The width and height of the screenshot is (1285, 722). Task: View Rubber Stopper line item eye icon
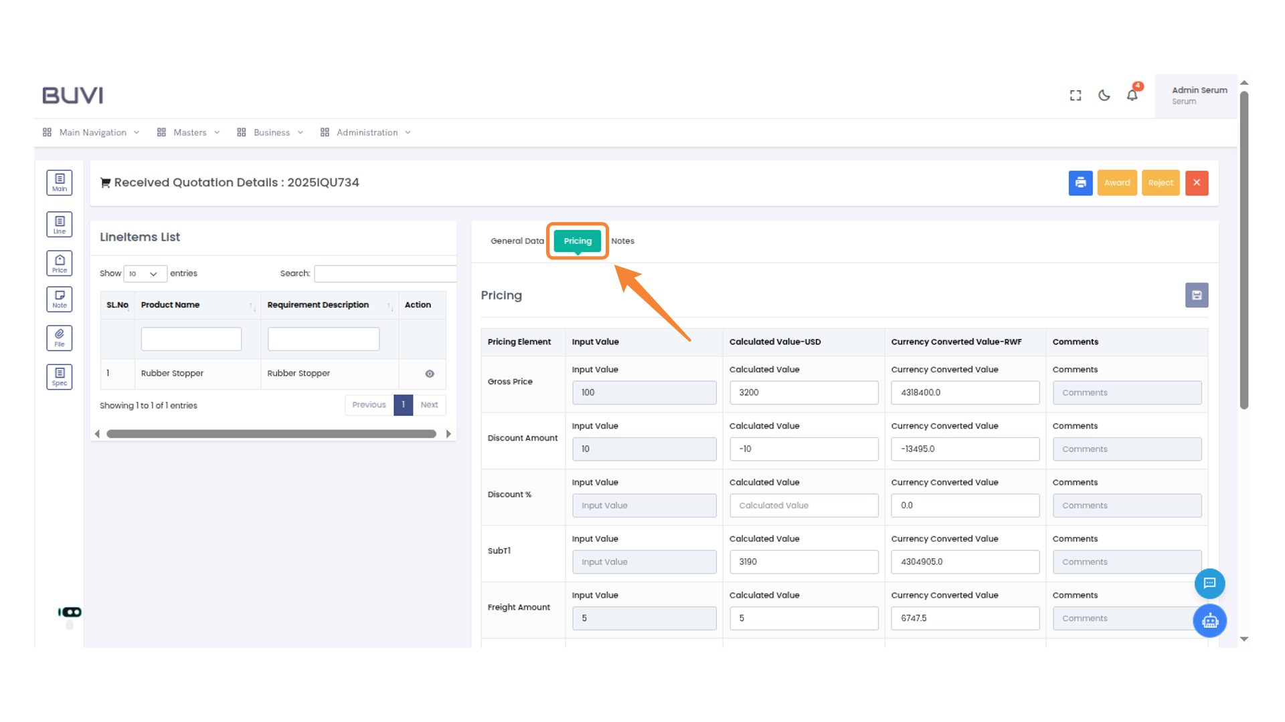click(430, 374)
